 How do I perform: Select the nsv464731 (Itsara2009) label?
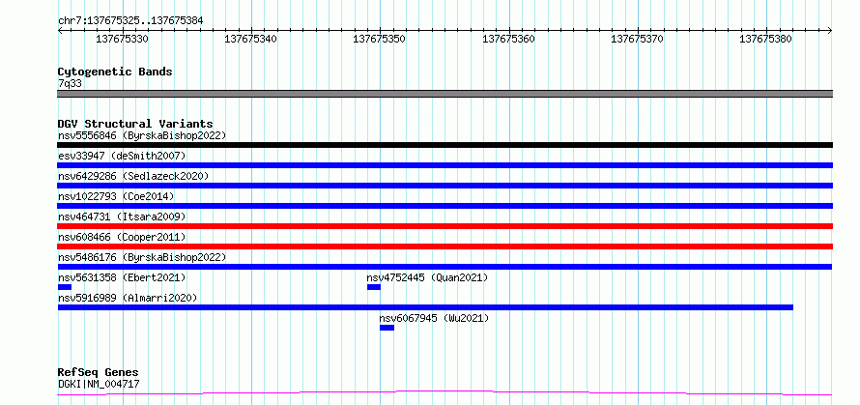tap(122, 217)
